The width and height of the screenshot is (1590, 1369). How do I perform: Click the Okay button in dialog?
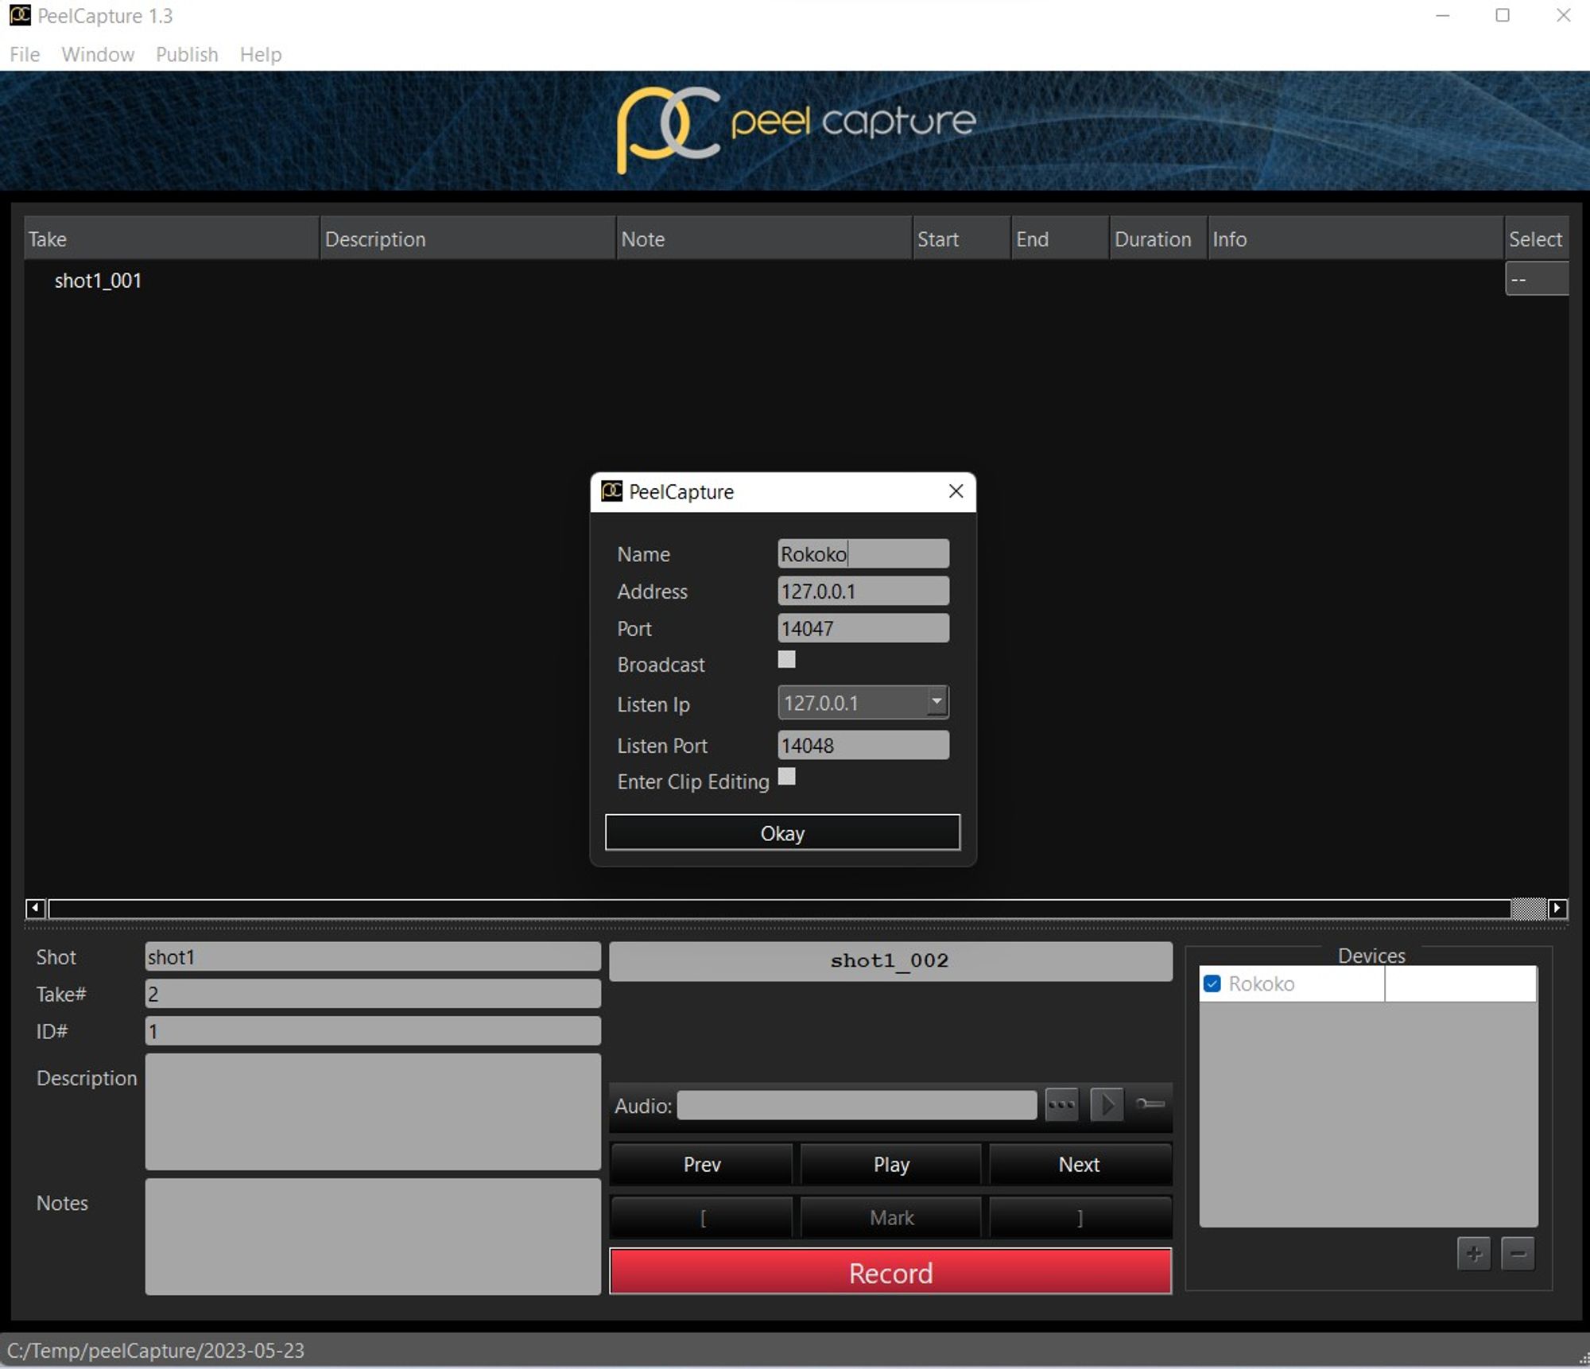pos(782,832)
